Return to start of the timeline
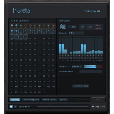The width and height of the screenshot is (114, 114). click(16, 107)
